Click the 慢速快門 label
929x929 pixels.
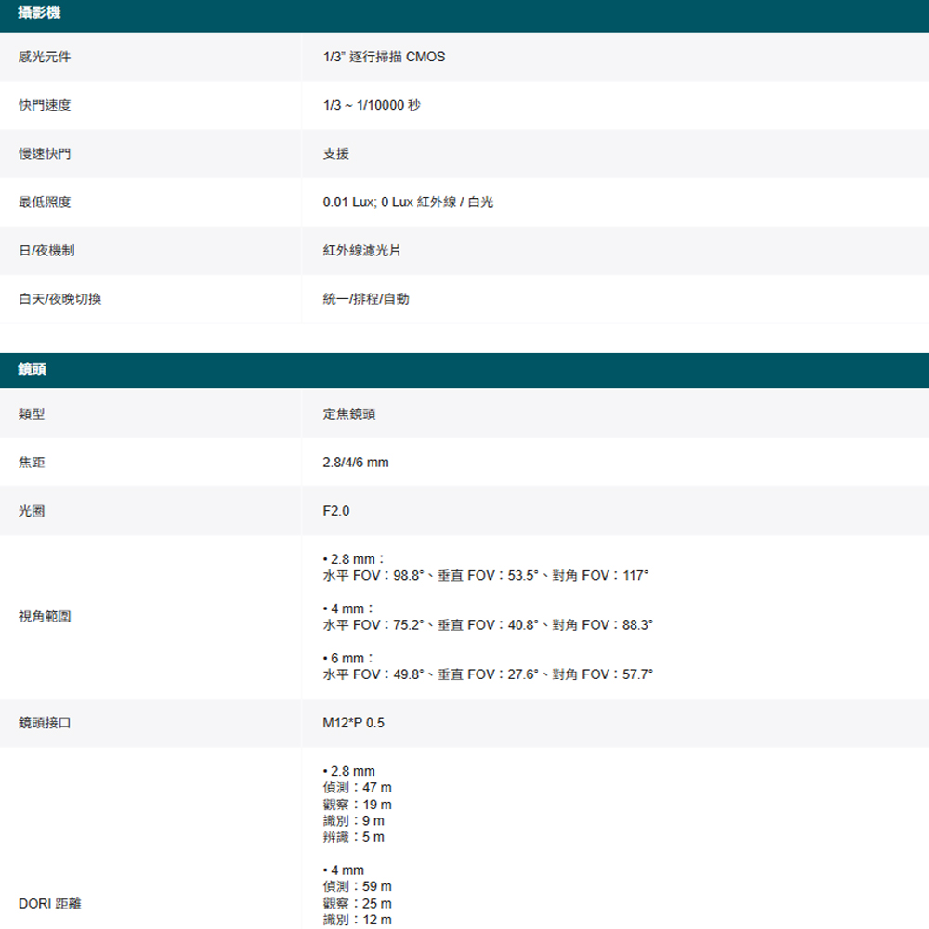point(45,154)
